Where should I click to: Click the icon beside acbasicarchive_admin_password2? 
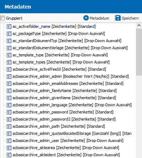pyautogui.click(x=9, y=119)
